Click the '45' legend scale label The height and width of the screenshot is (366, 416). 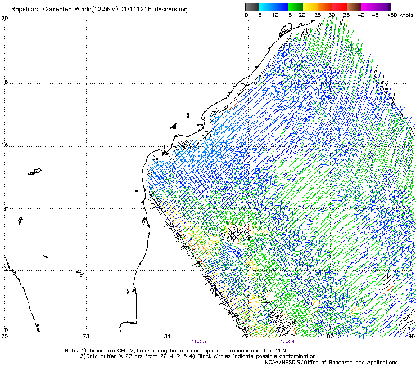point(375,15)
